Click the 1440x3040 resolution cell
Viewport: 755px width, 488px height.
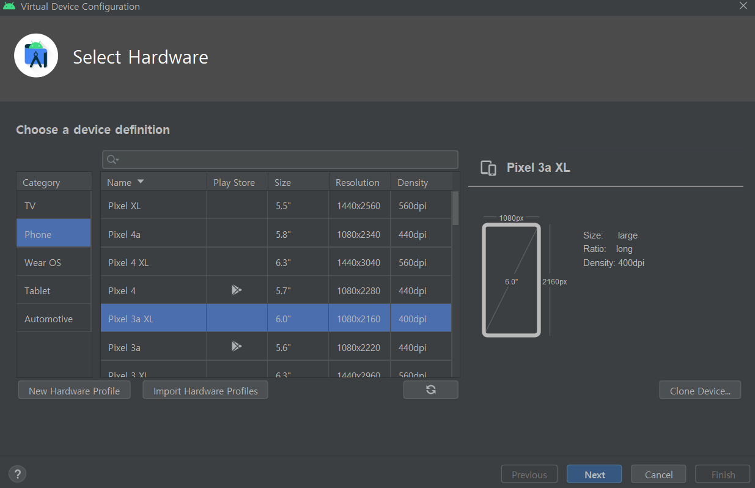tap(359, 262)
